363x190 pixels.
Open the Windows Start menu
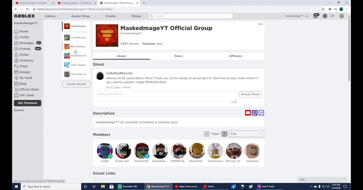16,186
